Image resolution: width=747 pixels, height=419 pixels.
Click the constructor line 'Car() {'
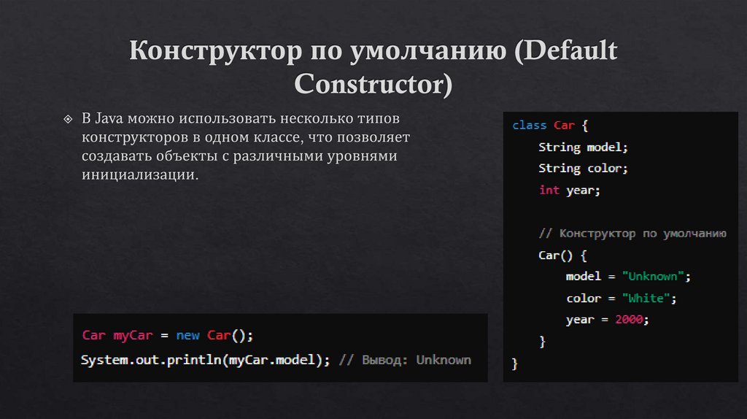(x=562, y=255)
